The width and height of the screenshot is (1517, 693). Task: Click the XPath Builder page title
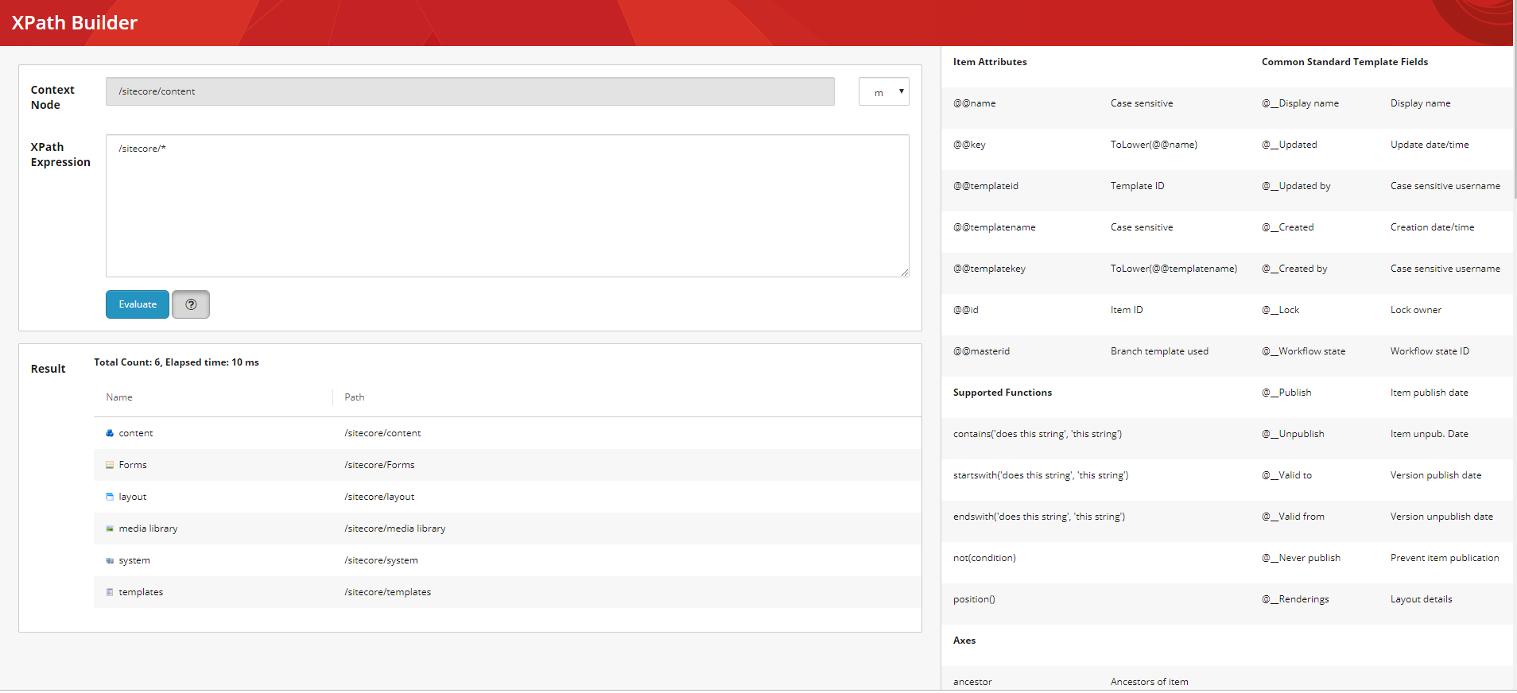click(74, 23)
